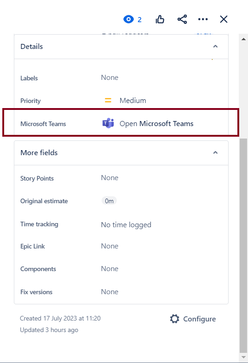Click the scrollbar up arrow
This screenshot has height=363, width=248.
click(x=243, y=39)
